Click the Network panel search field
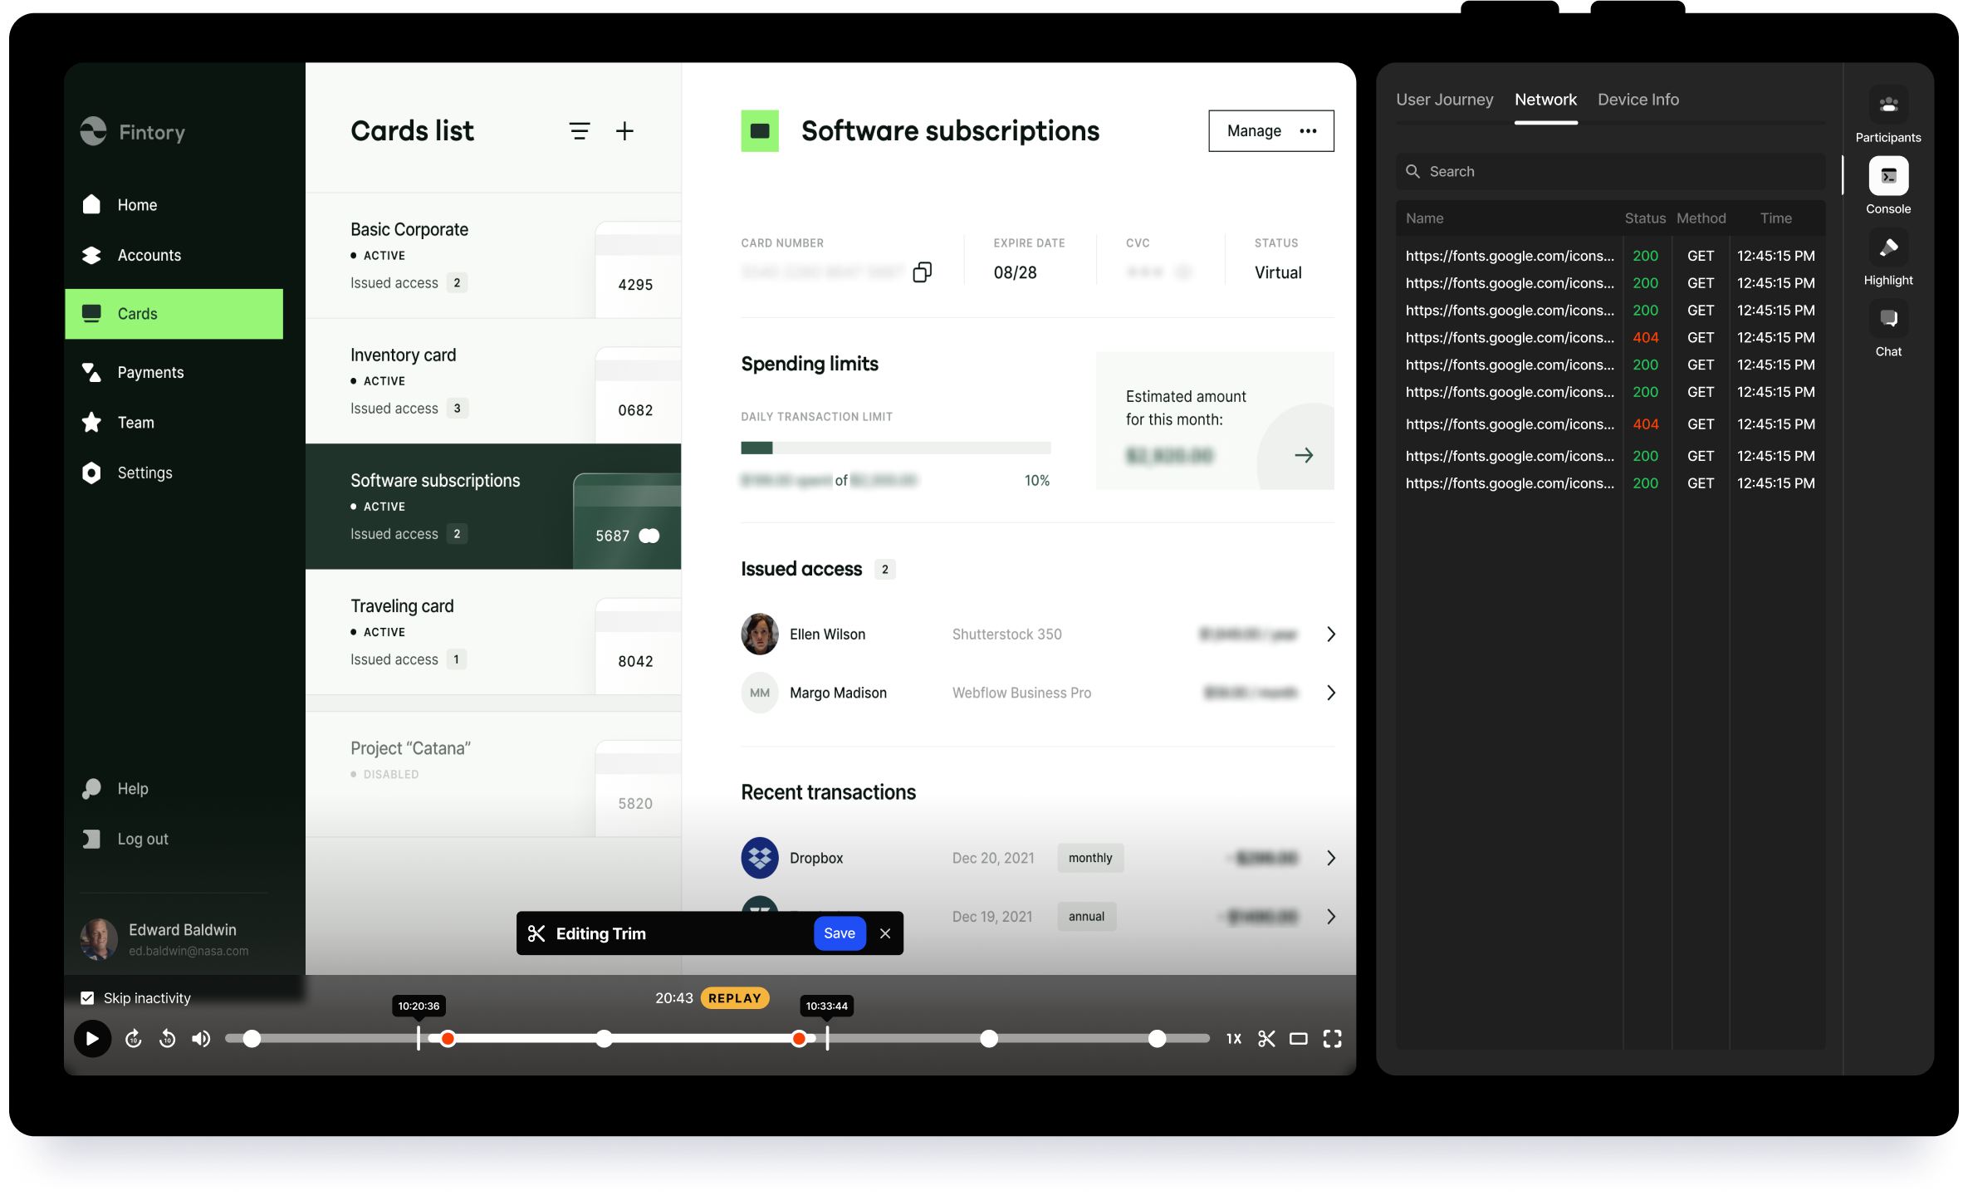Viewport: 1968px width, 1200px height. [1611, 172]
